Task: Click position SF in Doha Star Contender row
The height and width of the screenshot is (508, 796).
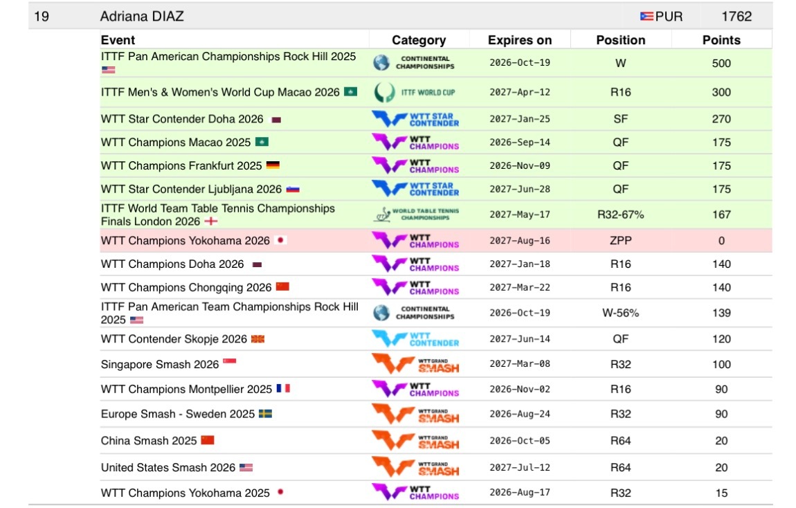Action: pos(621,119)
